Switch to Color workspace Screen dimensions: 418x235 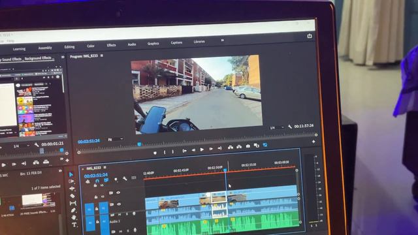point(91,46)
